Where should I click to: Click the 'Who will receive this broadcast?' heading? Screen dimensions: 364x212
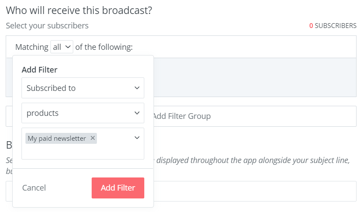tap(79, 10)
